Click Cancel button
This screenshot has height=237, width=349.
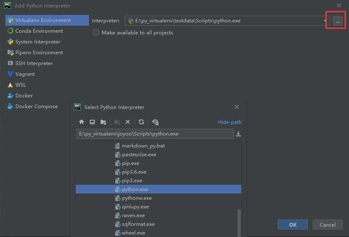[x=328, y=225]
